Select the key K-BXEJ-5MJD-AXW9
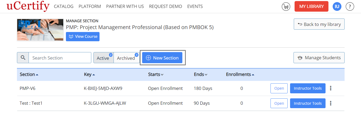 pyautogui.click(x=103, y=88)
